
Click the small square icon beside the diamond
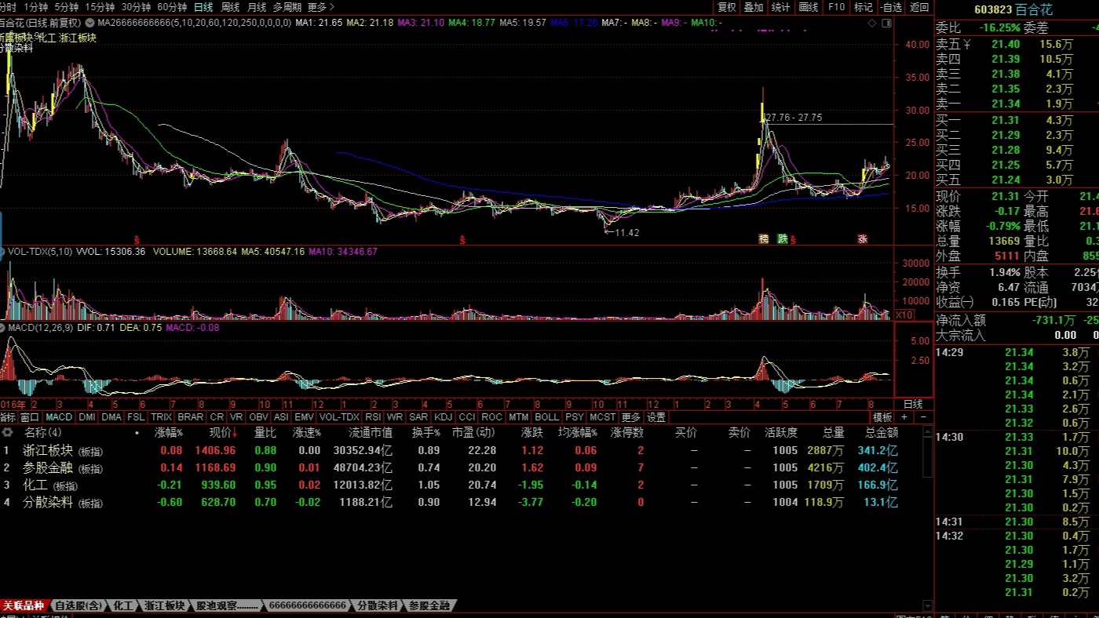coord(885,23)
